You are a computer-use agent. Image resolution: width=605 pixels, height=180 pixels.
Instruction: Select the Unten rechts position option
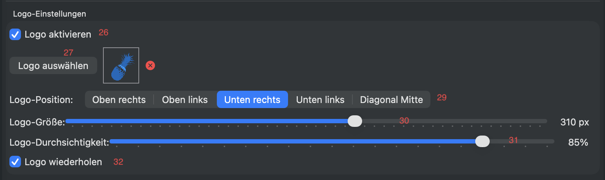[252, 100]
